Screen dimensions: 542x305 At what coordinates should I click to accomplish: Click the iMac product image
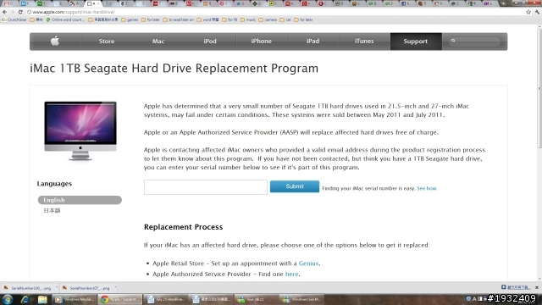point(80,131)
